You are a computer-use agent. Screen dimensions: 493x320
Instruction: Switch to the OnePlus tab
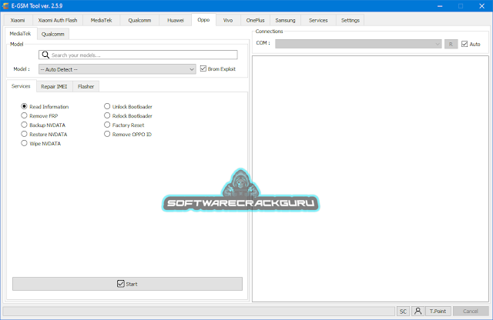[255, 20]
